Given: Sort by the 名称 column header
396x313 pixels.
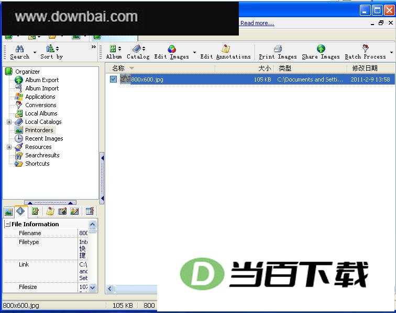Looking at the screenshot, I should pyautogui.click(x=160, y=68).
